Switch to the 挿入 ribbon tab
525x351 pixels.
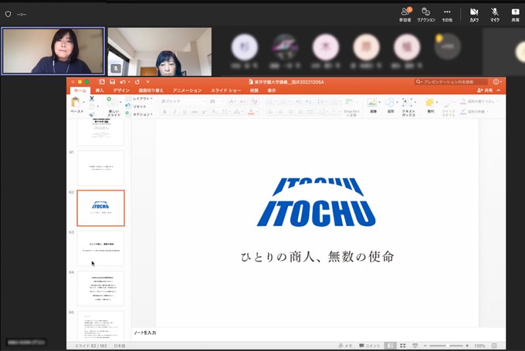pos(100,90)
